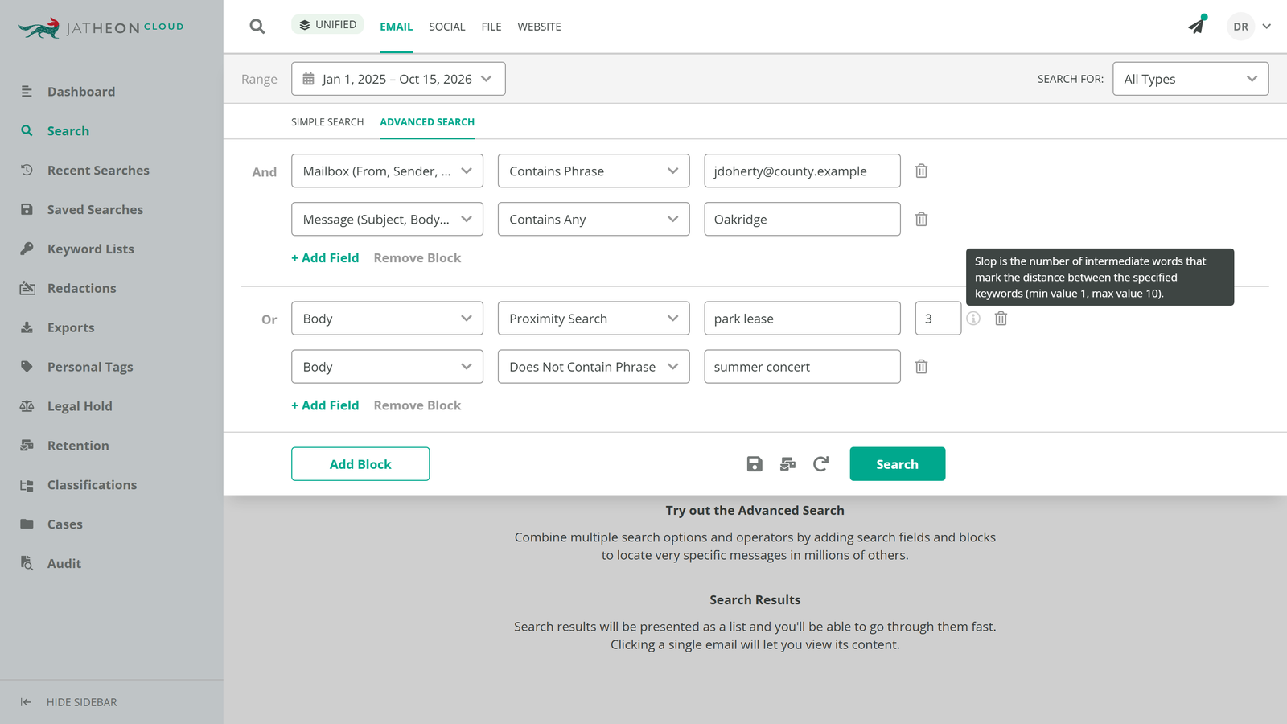Open Legal Hold section
This screenshot has width=1287, height=724.
(x=80, y=407)
